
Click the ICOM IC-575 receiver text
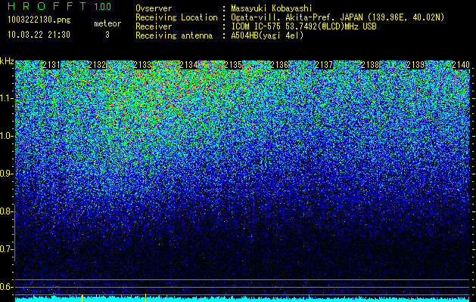[303, 26]
